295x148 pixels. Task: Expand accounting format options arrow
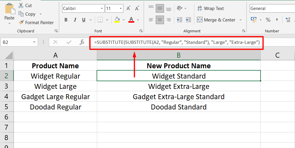pyautogui.click(x=261, y=20)
